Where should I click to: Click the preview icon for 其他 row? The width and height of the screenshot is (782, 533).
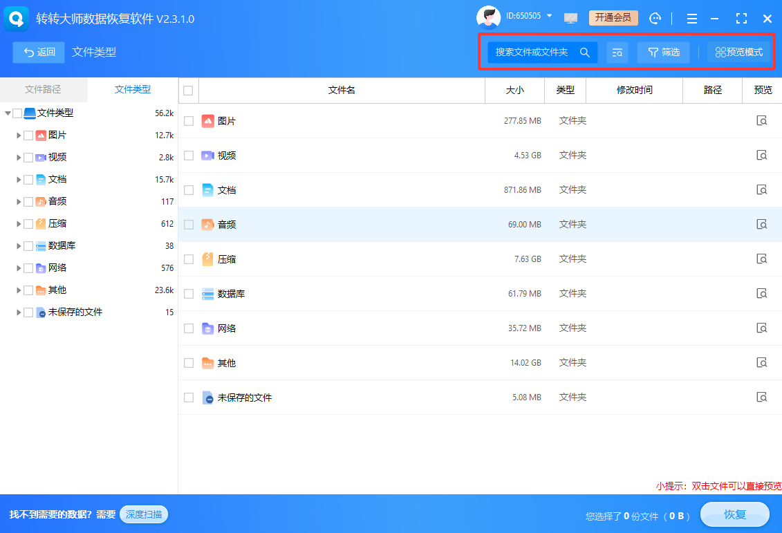pos(761,362)
